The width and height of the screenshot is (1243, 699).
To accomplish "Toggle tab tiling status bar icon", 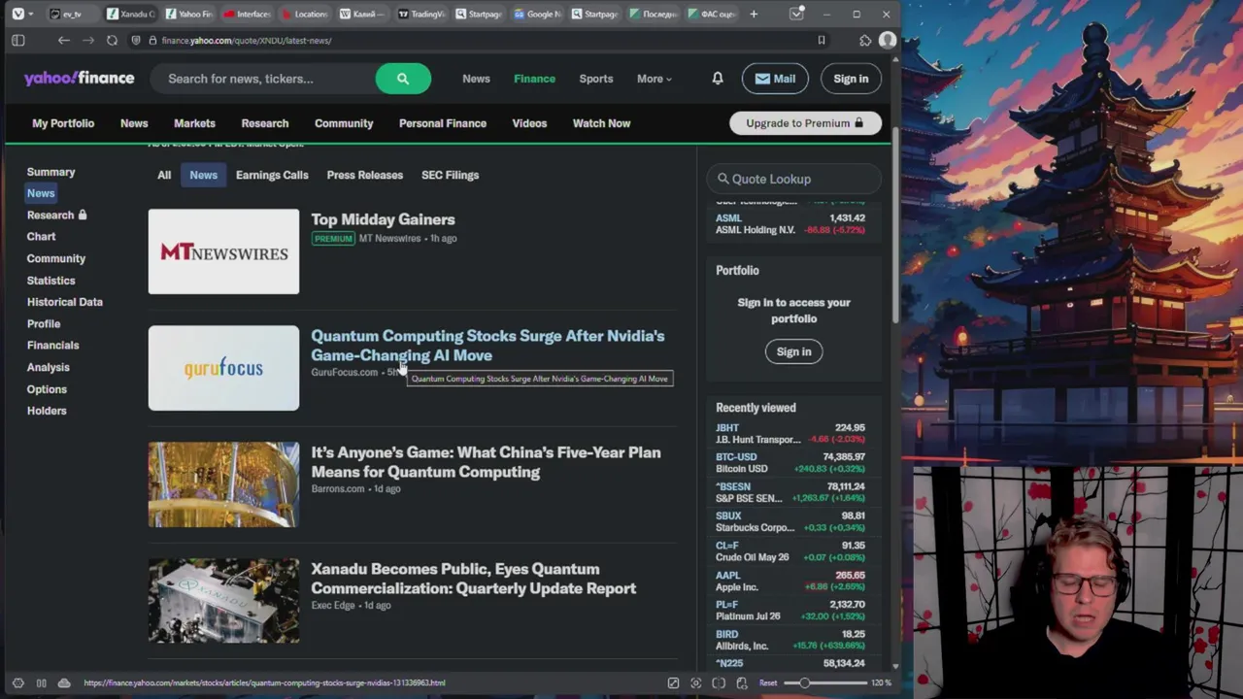I will point(719,682).
